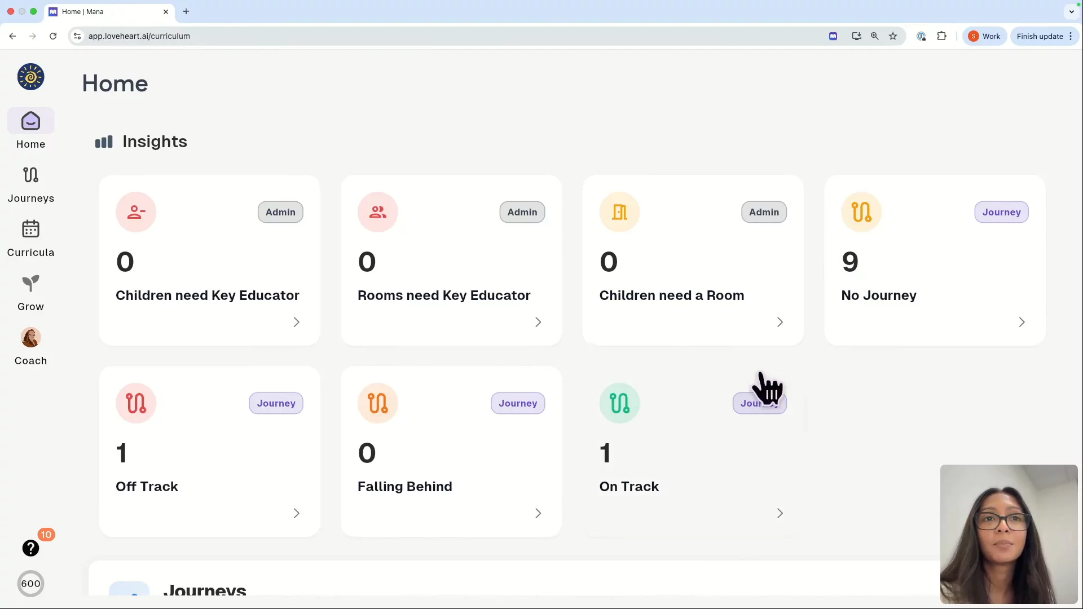Click the Finish update button
The width and height of the screenshot is (1083, 609).
[1040, 36]
